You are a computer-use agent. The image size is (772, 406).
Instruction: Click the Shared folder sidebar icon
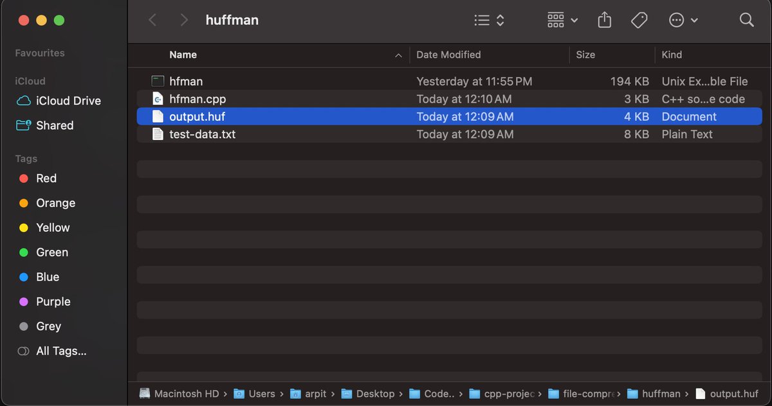point(23,125)
